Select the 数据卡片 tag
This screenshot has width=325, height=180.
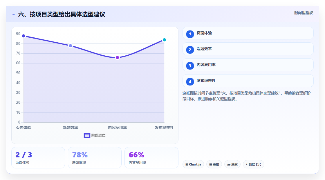point(254,164)
